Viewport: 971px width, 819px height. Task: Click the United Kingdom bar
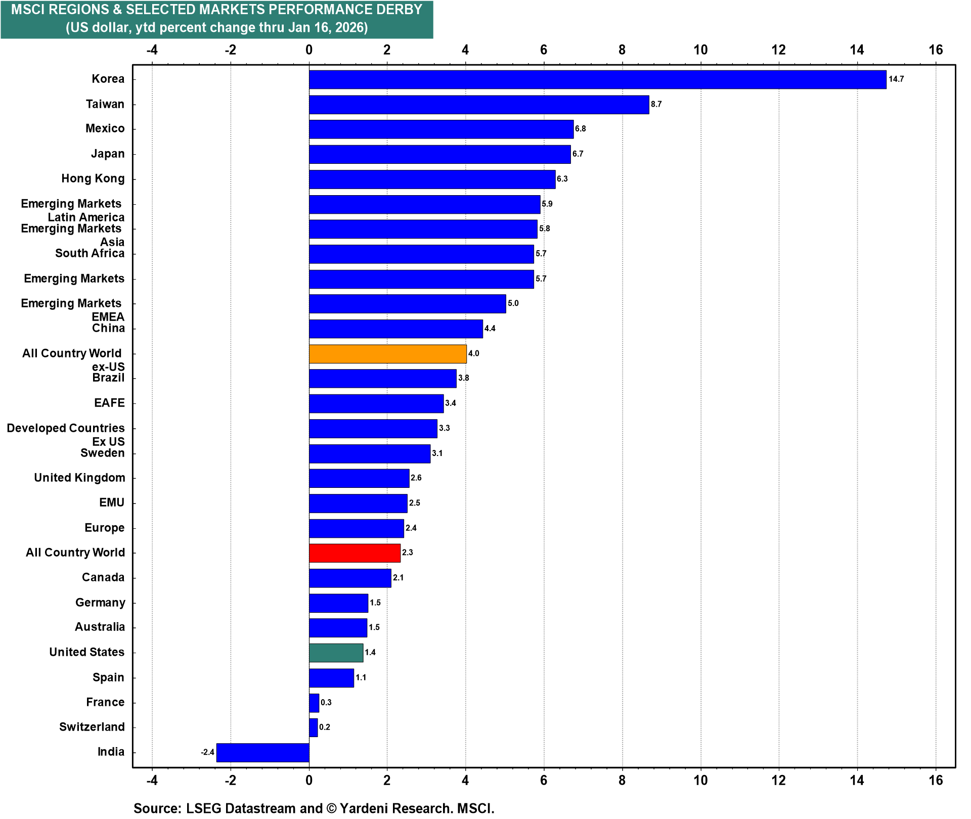click(x=359, y=478)
